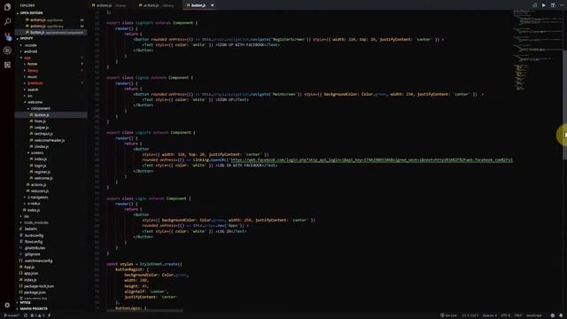Switch to the second actions.js tab

(157, 5)
